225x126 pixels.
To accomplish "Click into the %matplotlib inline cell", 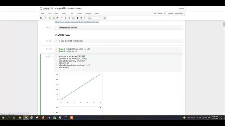I will (118, 28).
